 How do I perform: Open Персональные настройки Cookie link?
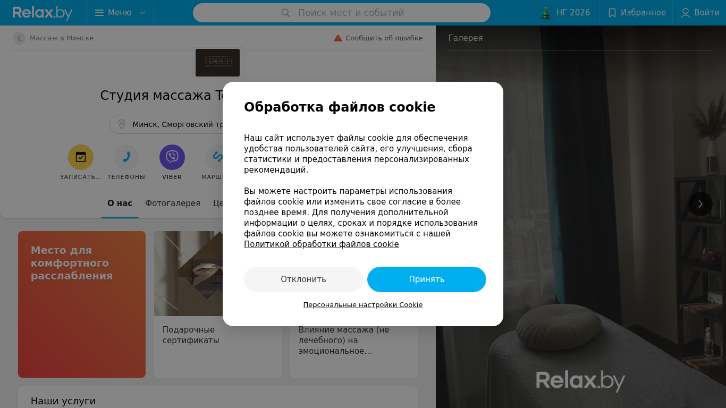(363, 305)
